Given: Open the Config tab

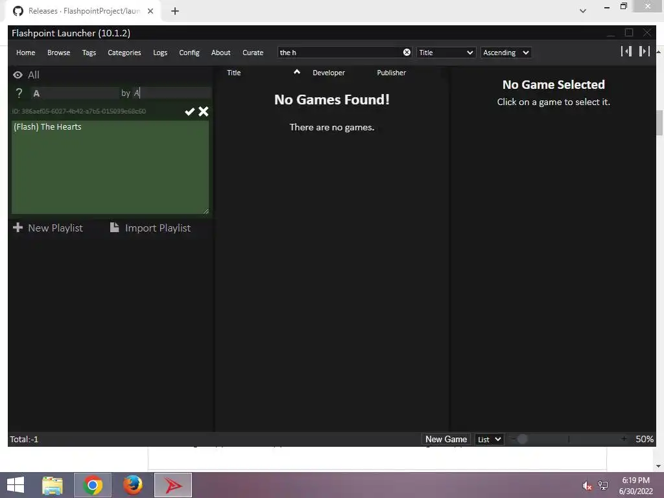Looking at the screenshot, I should click(x=189, y=53).
